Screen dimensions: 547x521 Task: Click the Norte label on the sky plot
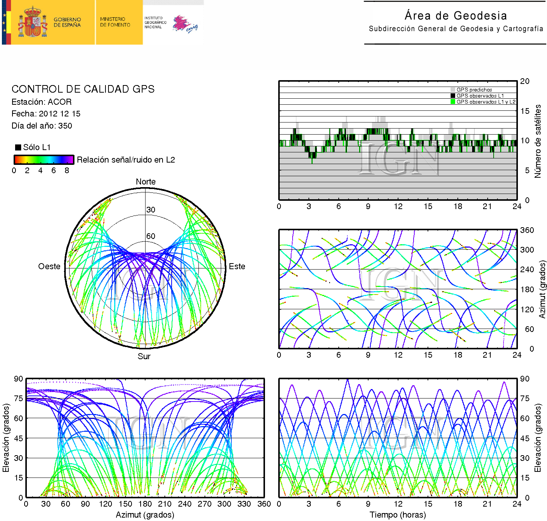click(146, 182)
